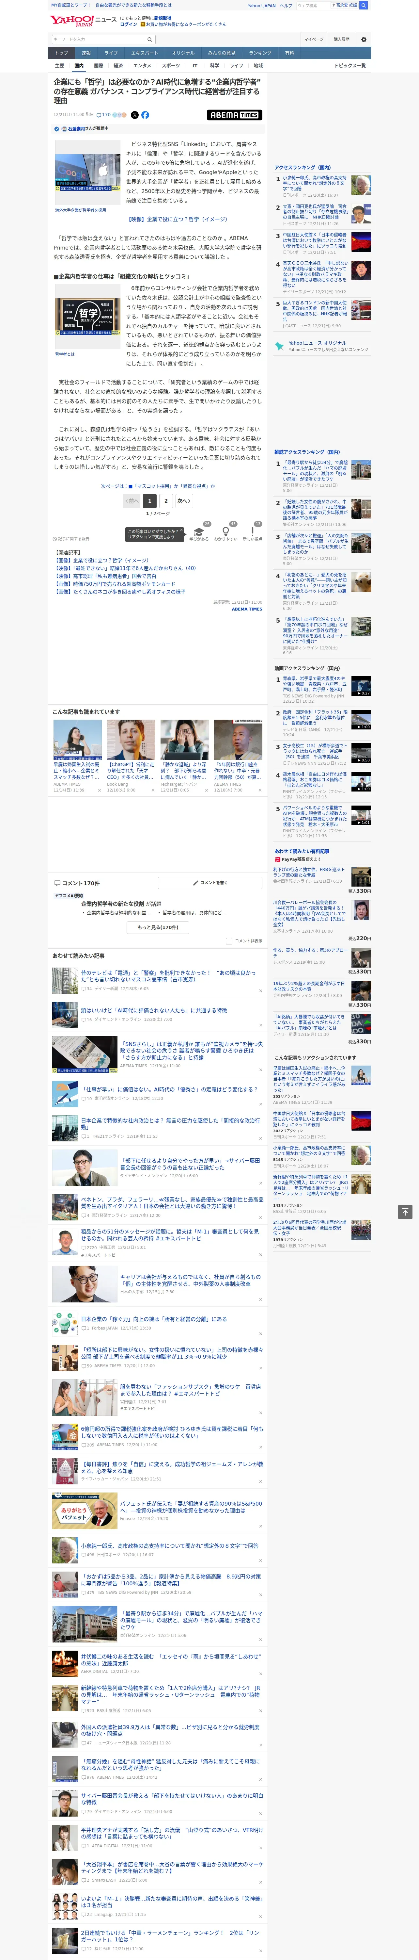Open Google Apple building article image
The height and width of the screenshot is (1960, 419).
click(x=87, y=172)
